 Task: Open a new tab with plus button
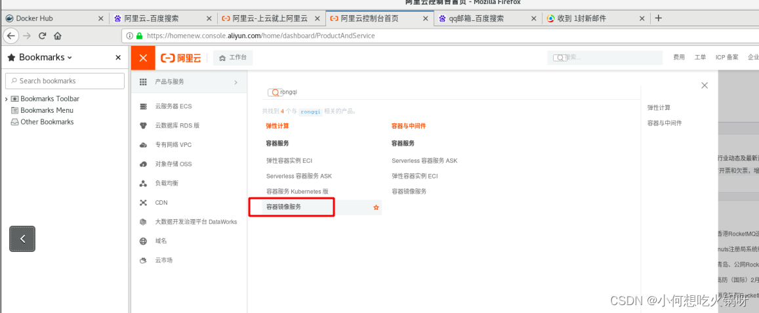(x=658, y=18)
